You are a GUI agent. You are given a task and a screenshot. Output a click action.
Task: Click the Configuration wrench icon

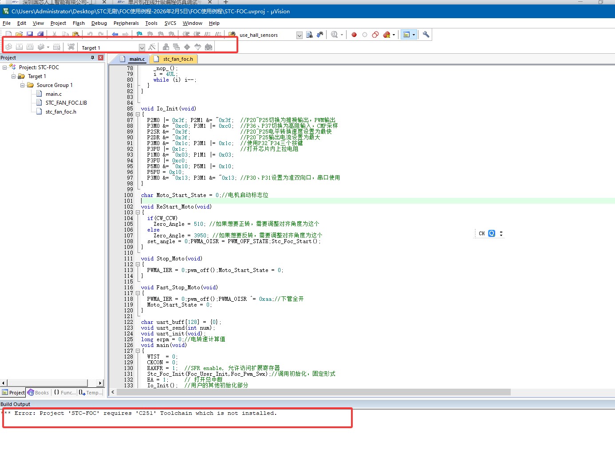pyautogui.click(x=426, y=35)
